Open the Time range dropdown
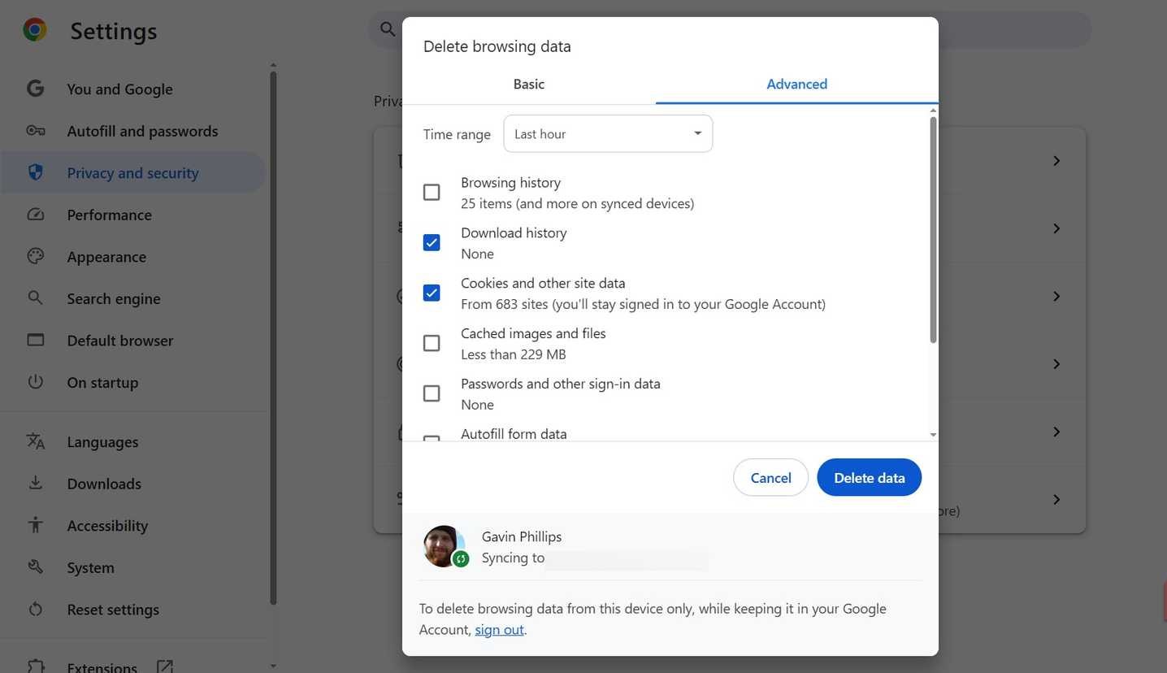 (607, 133)
